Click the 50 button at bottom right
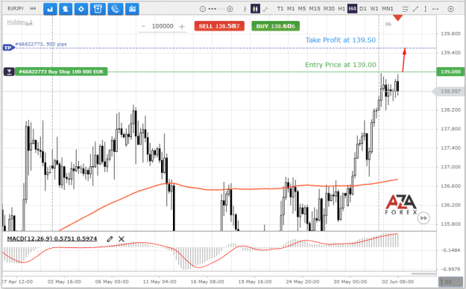This screenshot has height=289, width=466. click(x=450, y=282)
